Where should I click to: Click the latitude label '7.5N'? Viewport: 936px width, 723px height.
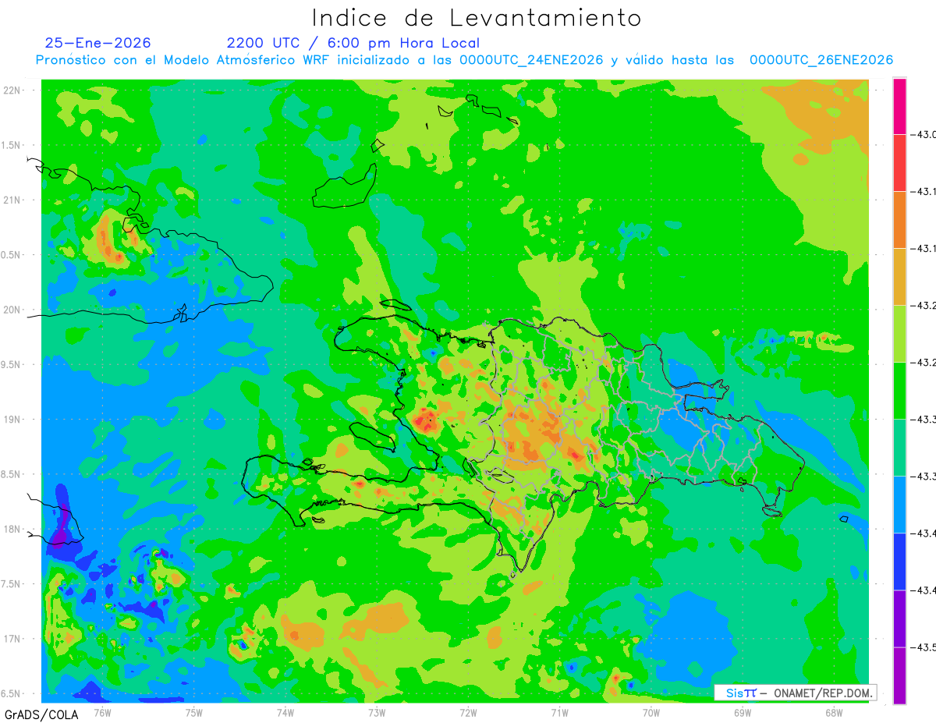point(12,584)
